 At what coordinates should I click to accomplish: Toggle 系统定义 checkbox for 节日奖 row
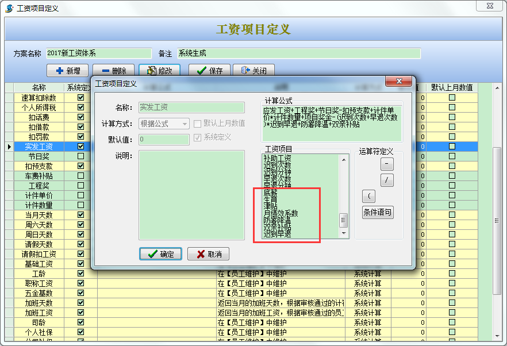(x=81, y=156)
